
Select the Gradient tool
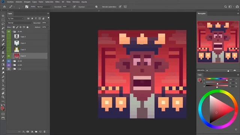pos(3,64)
